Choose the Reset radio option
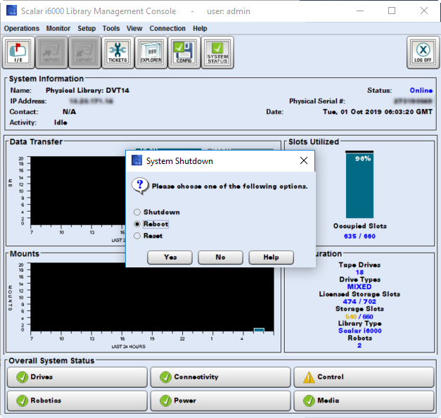This screenshot has height=418, width=441. point(137,236)
